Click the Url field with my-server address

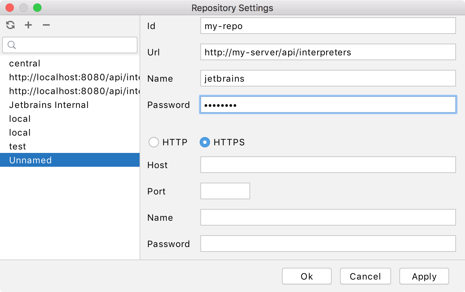[x=328, y=52]
